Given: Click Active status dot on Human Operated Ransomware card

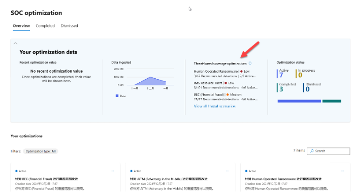Looking at the screenshot, I should tap(246, 171).
